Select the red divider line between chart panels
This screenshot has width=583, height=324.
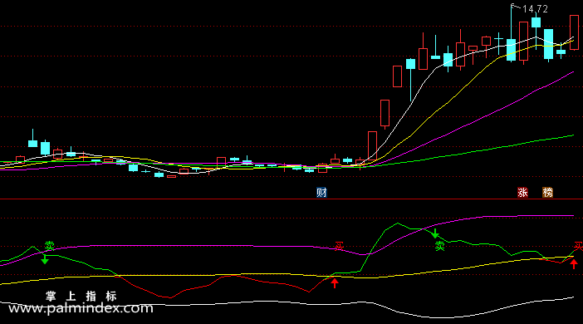point(291,199)
